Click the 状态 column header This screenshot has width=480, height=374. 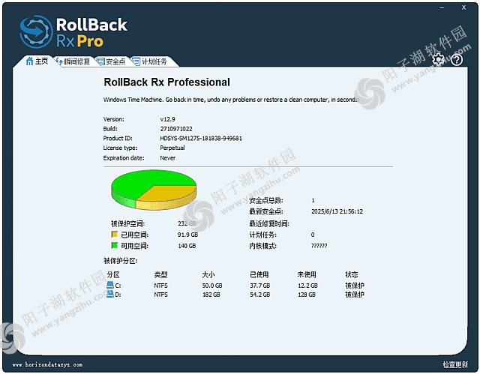tap(352, 274)
